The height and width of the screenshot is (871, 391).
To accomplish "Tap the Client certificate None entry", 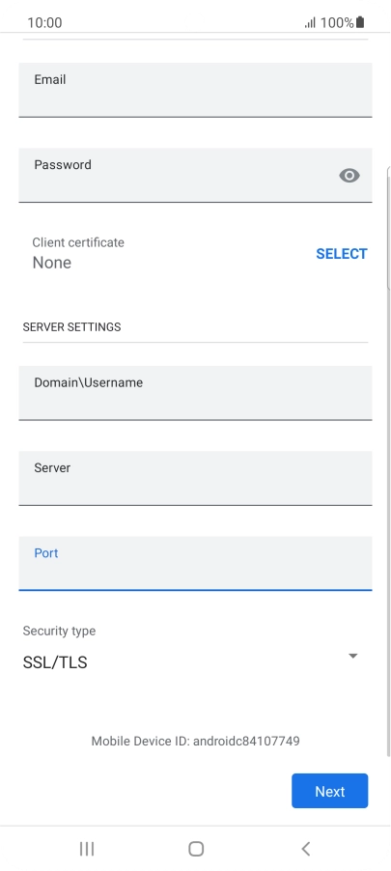I will [x=78, y=253].
